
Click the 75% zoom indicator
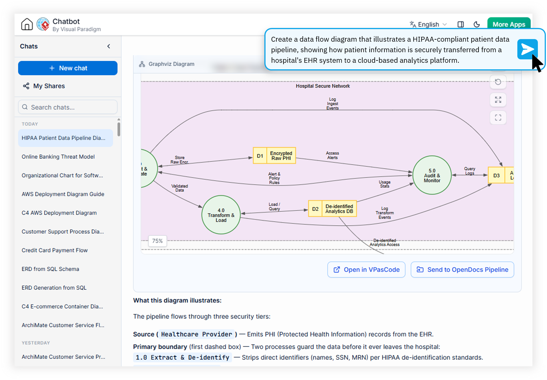(x=157, y=241)
